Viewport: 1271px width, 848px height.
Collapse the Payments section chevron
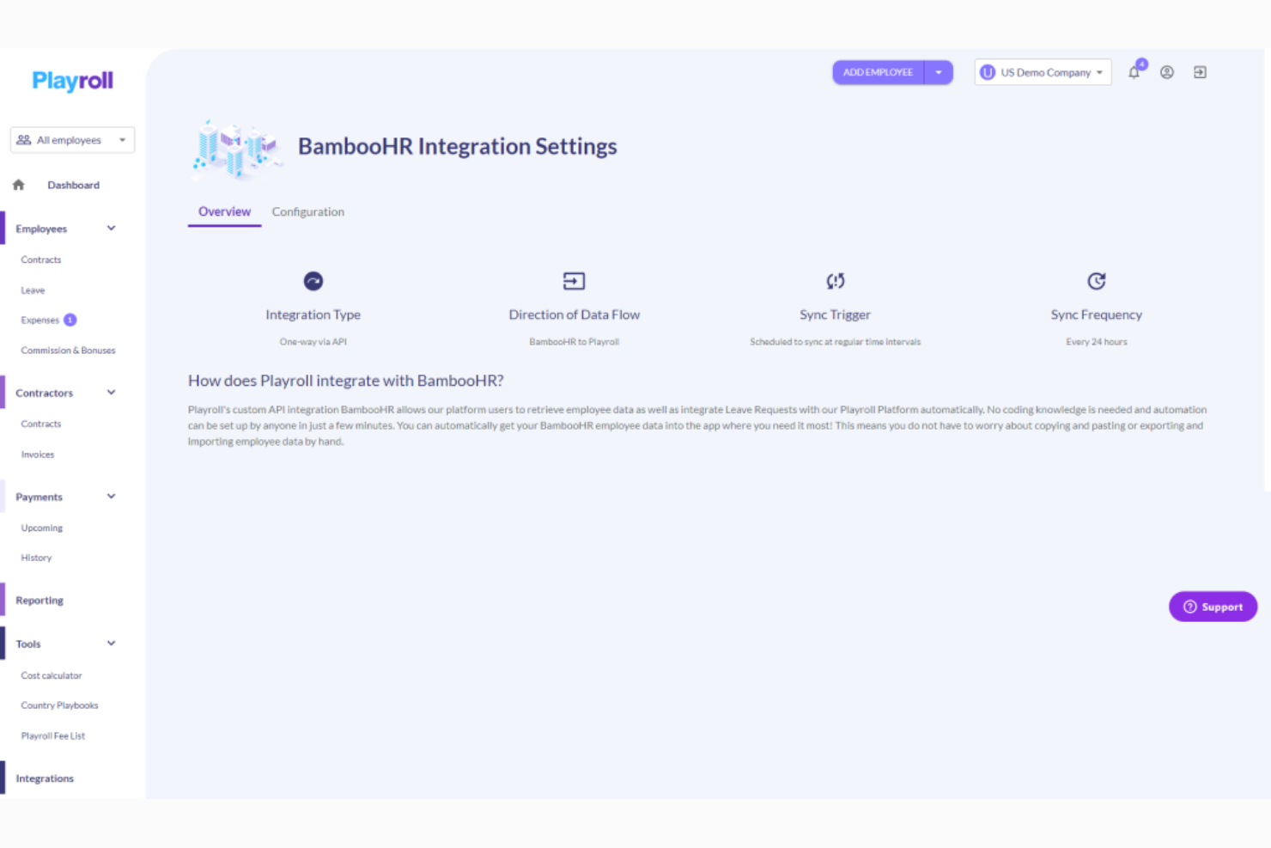pos(111,497)
